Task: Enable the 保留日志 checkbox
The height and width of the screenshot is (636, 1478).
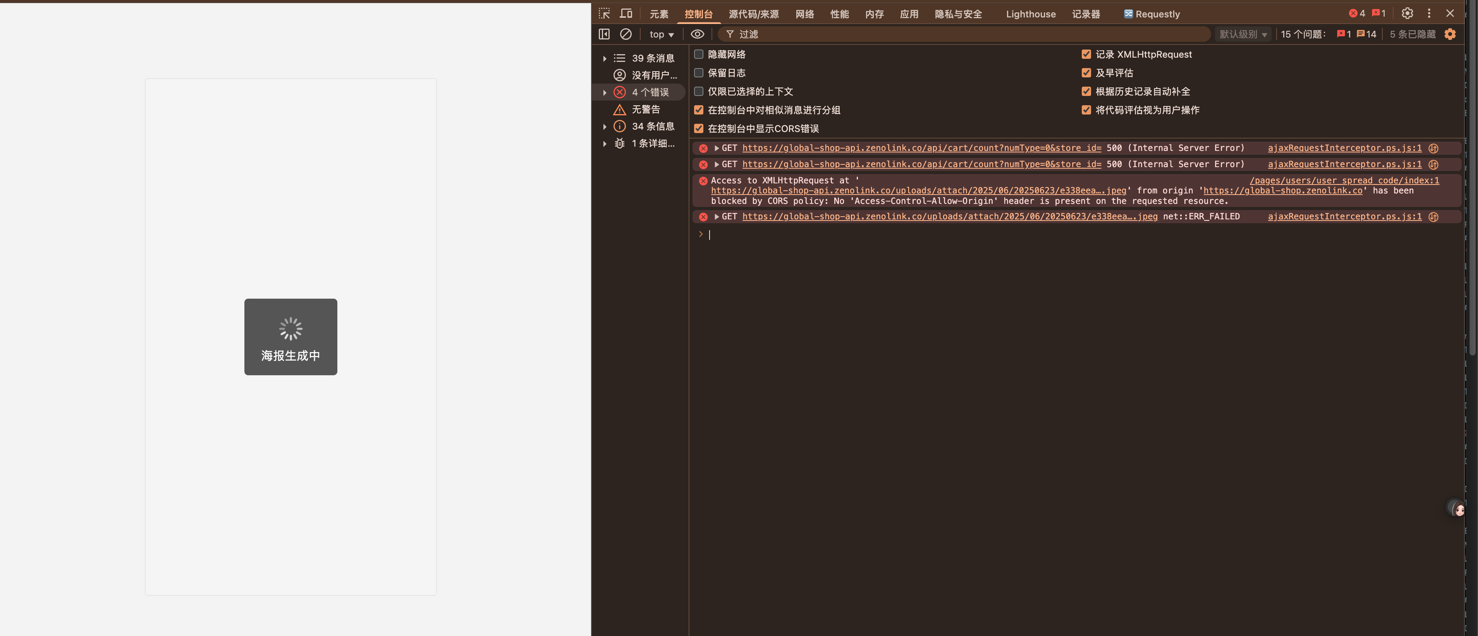Action: (x=699, y=73)
